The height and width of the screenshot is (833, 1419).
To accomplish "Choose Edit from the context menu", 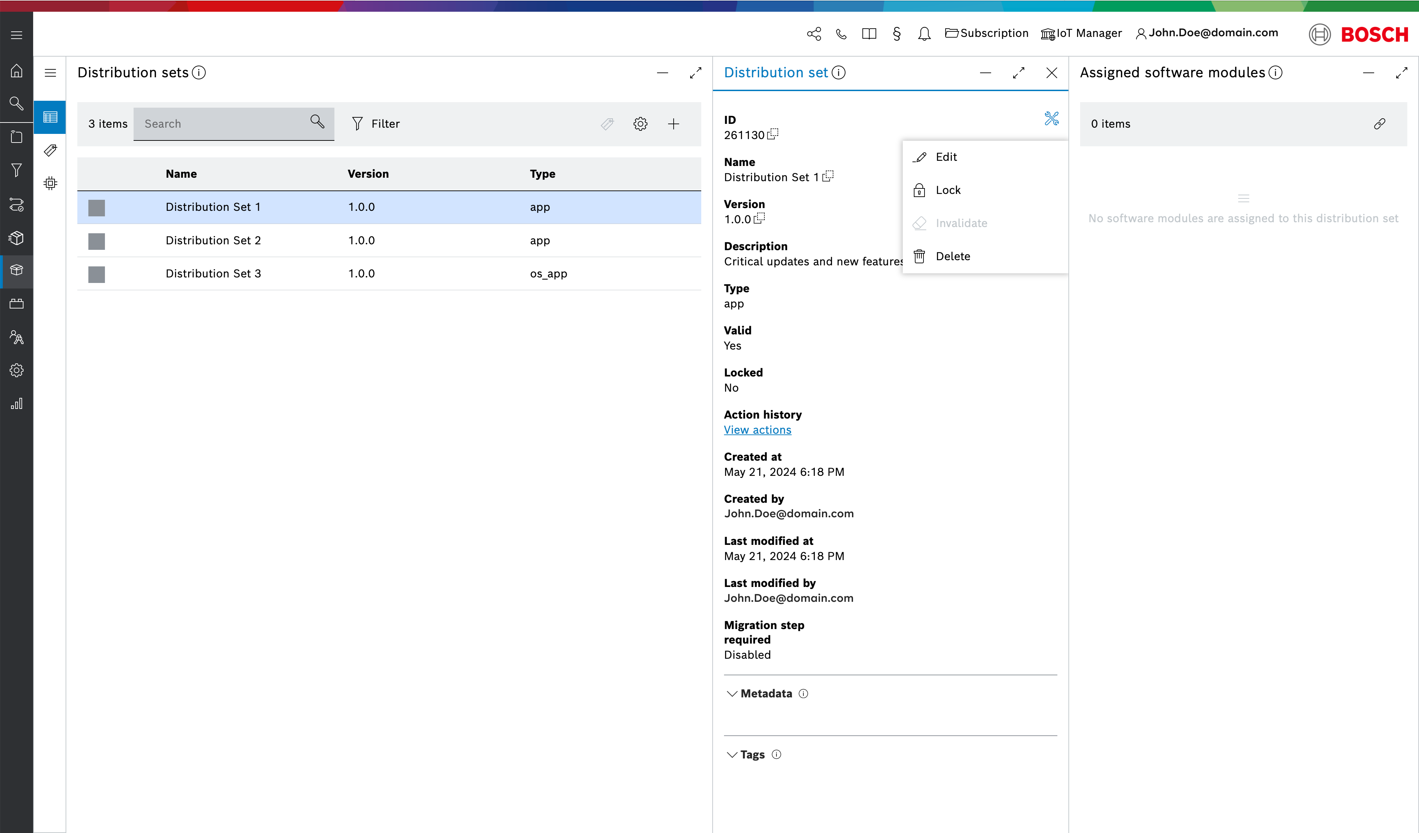I will tap(946, 157).
